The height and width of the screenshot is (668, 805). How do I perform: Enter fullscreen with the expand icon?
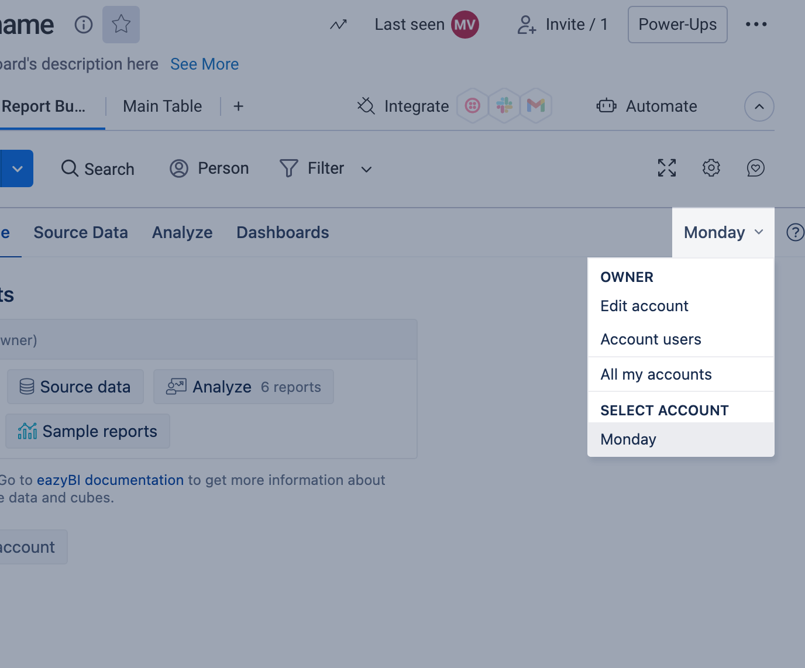tap(667, 168)
